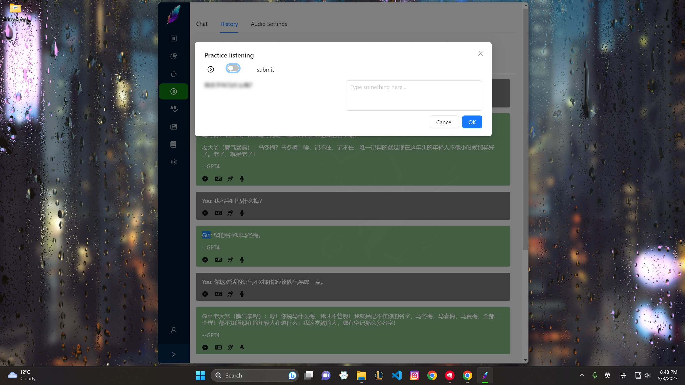Click microphone icon under '你这对话的语气' message

(x=242, y=294)
